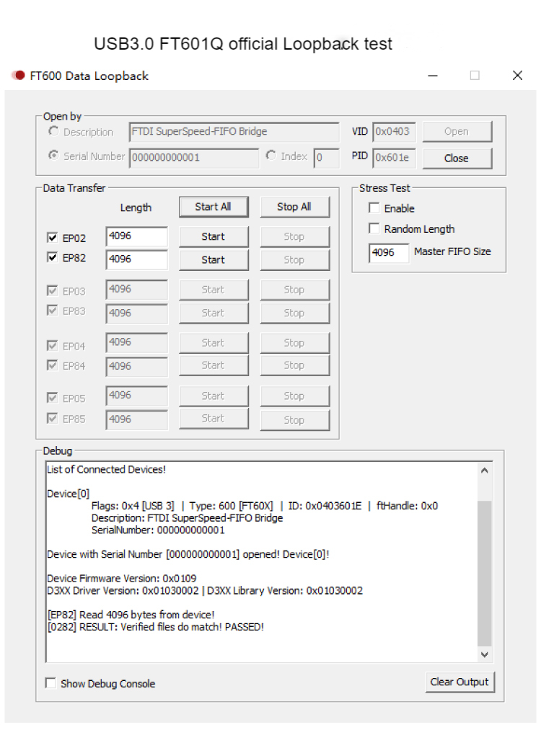Focus the EP03 Length field
Viewport: 541px width, 735px height.
point(136,289)
